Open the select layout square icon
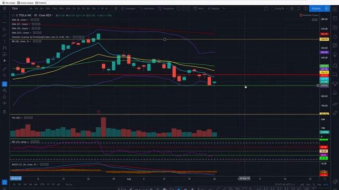339x190 pixels. (x=266, y=8)
